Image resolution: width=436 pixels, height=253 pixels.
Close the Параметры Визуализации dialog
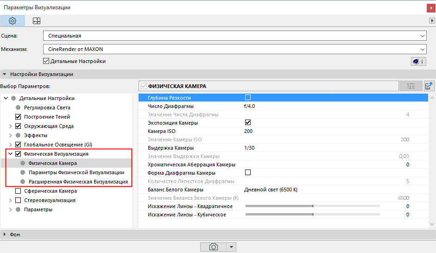pyautogui.click(x=431, y=8)
